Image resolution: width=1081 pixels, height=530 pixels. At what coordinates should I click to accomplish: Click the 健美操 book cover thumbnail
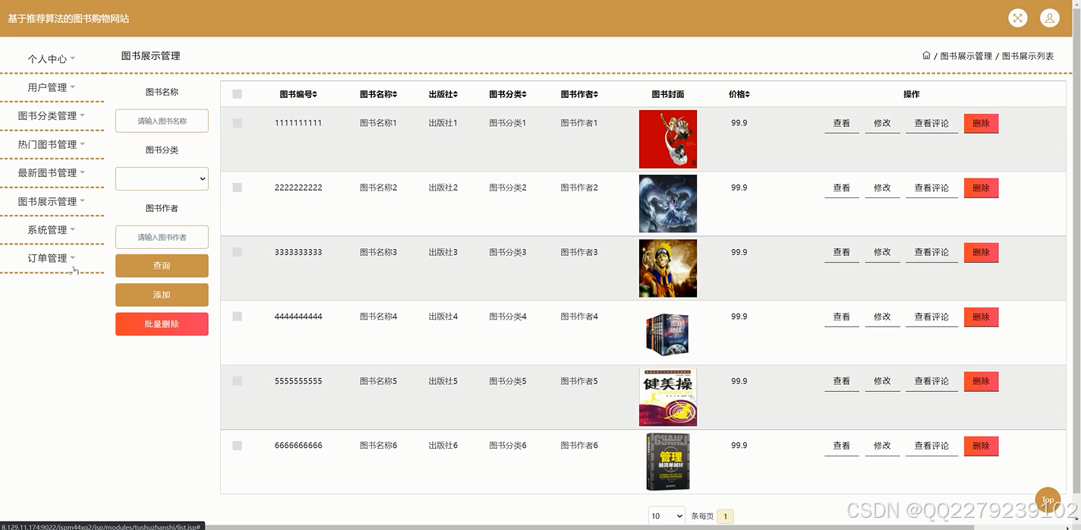[667, 396]
